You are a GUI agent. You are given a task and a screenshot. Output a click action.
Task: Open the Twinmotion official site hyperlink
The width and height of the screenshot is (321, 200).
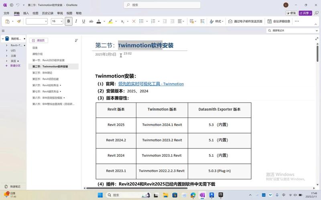tap(151, 84)
